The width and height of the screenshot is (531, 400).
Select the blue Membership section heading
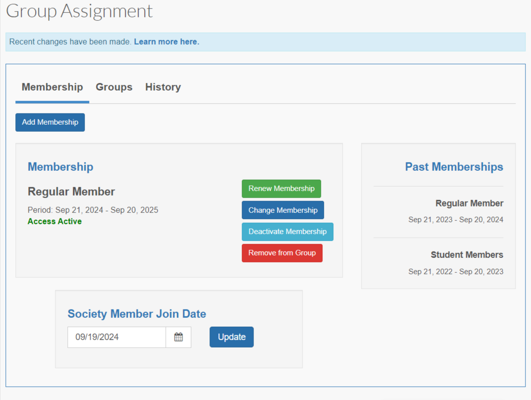click(x=60, y=167)
